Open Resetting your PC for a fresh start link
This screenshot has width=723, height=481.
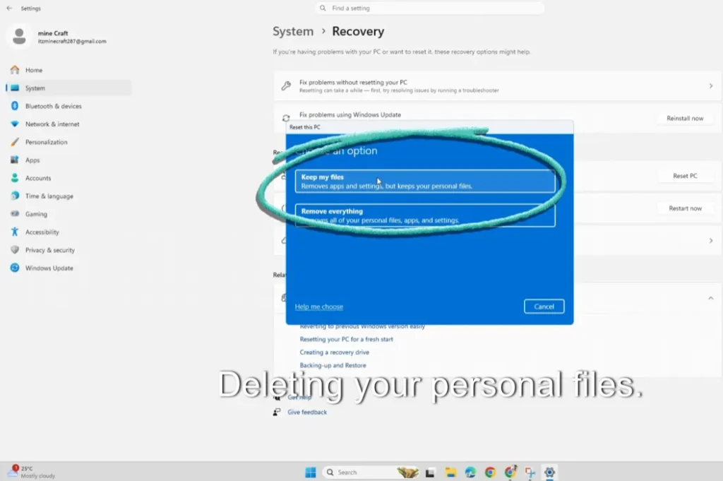346,339
